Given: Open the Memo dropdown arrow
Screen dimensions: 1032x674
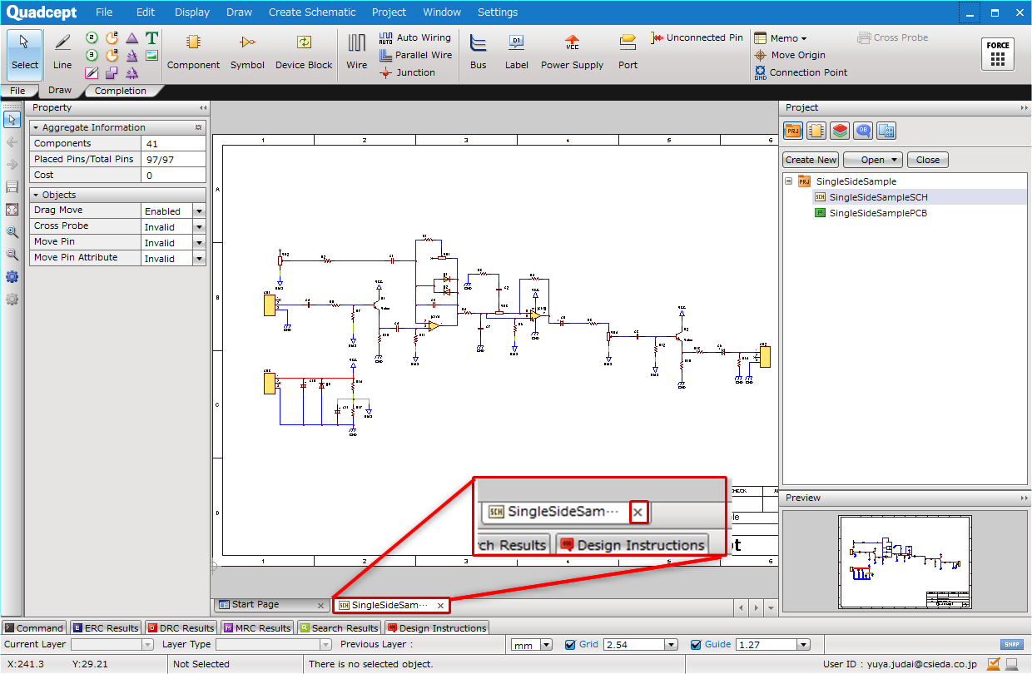Looking at the screenshot, I should coord(804,38).
